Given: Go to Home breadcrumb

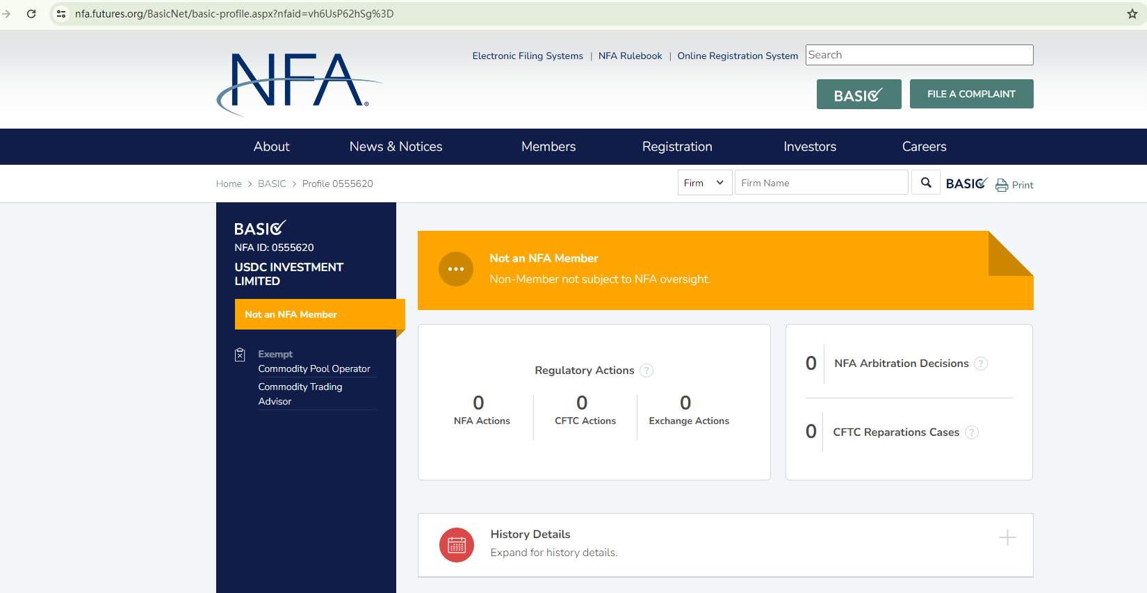Looking at the screenshot, I should 229,184.
